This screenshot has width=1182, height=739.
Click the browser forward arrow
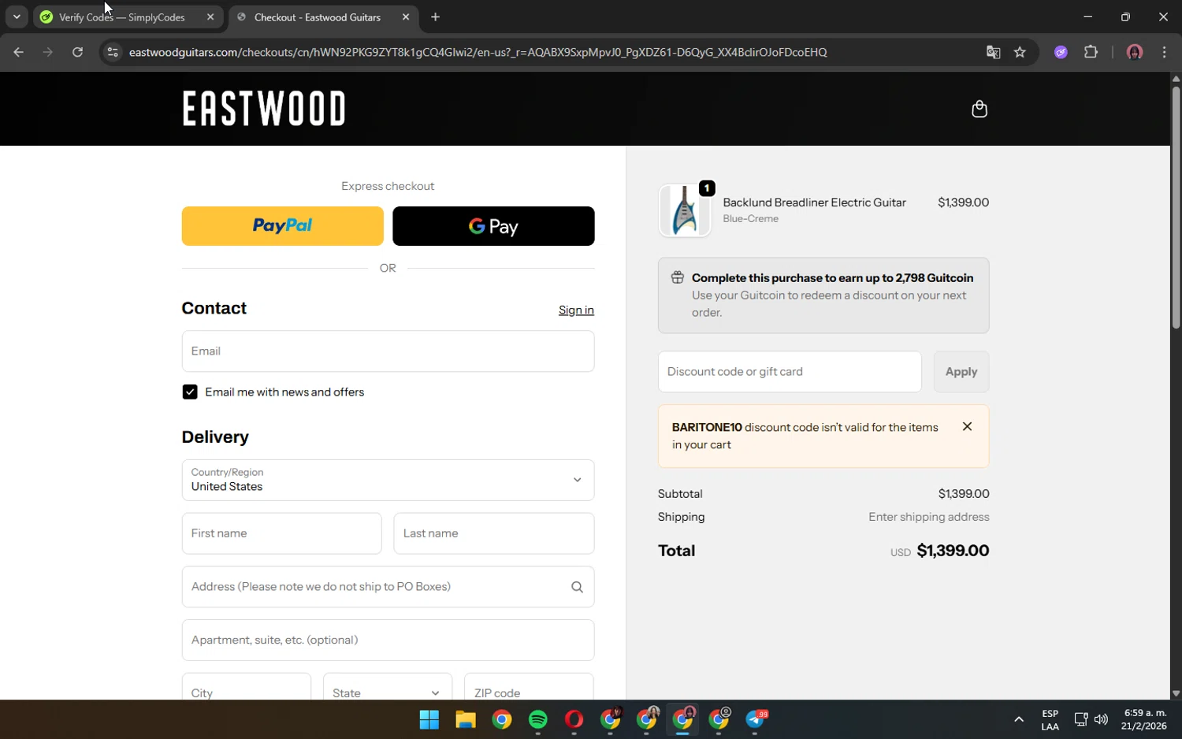[x=48, y=52]
